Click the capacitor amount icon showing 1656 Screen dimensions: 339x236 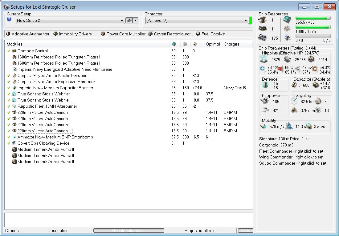[x=294, y=85]
